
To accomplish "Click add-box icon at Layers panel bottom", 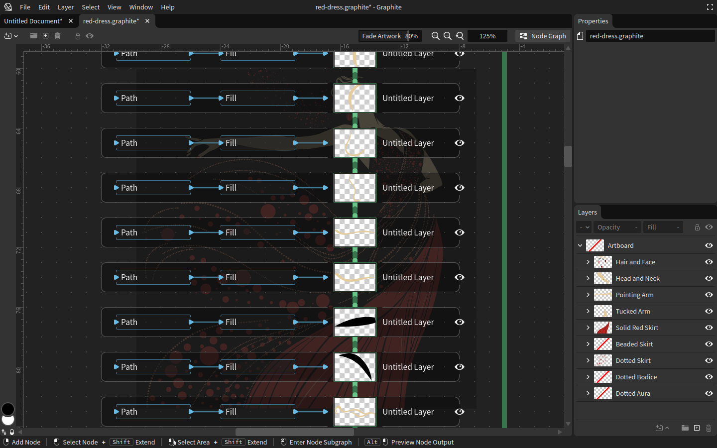I will [x=697, y=428].
